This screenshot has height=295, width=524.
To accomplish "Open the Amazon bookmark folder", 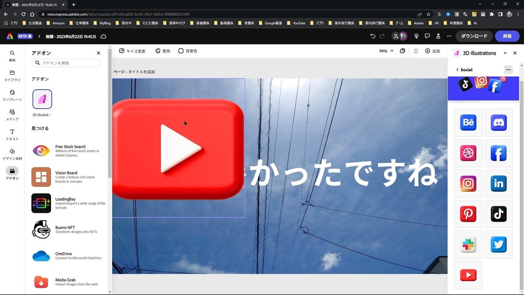I will [55, 23].
